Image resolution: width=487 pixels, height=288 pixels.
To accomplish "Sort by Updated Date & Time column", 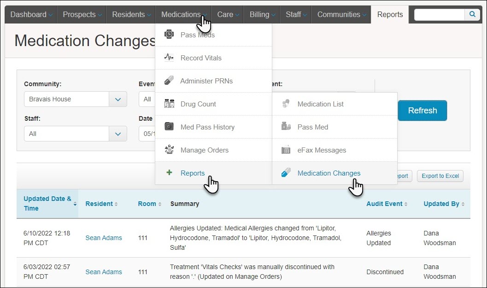I will pyautogui.click(x=47, y=203).
